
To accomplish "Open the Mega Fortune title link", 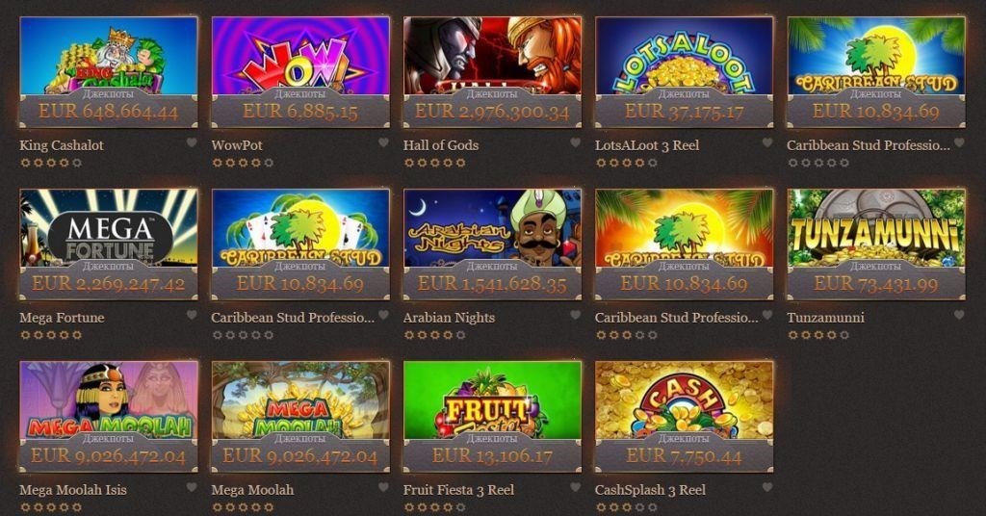I will pos(62,318).
